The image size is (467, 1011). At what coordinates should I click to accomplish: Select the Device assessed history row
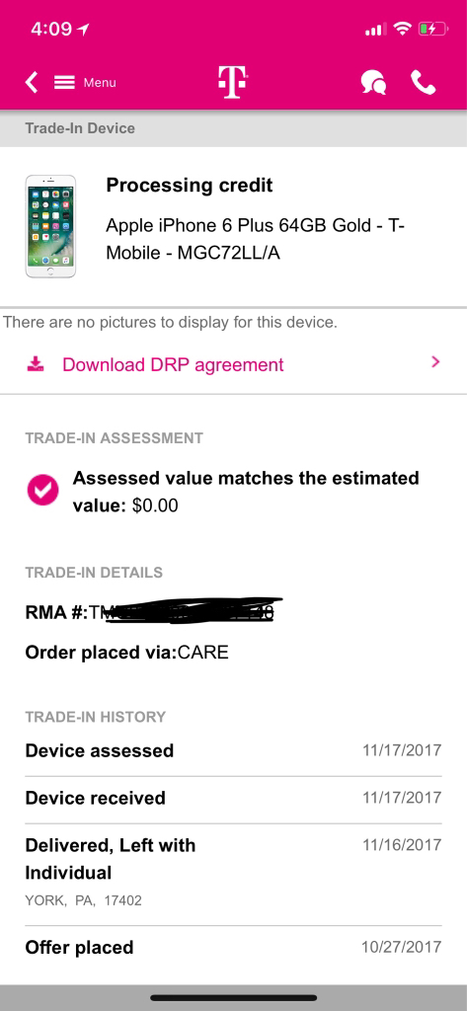pyautogui.click(x=233, y=751)
